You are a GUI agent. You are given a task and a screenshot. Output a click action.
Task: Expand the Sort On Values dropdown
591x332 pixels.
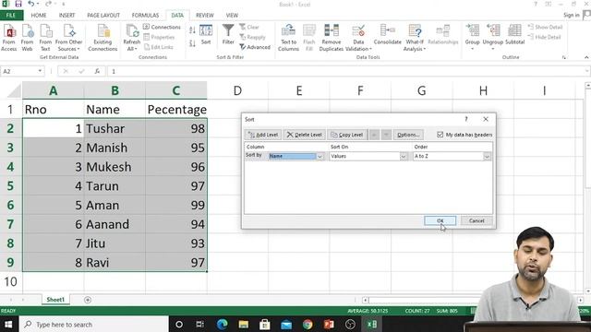[404, 156]
